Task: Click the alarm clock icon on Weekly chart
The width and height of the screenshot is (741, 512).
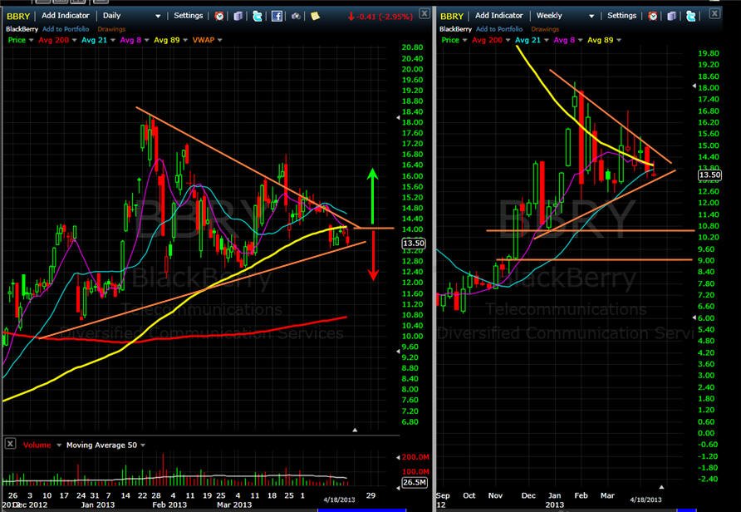Action: click(653, 16)
